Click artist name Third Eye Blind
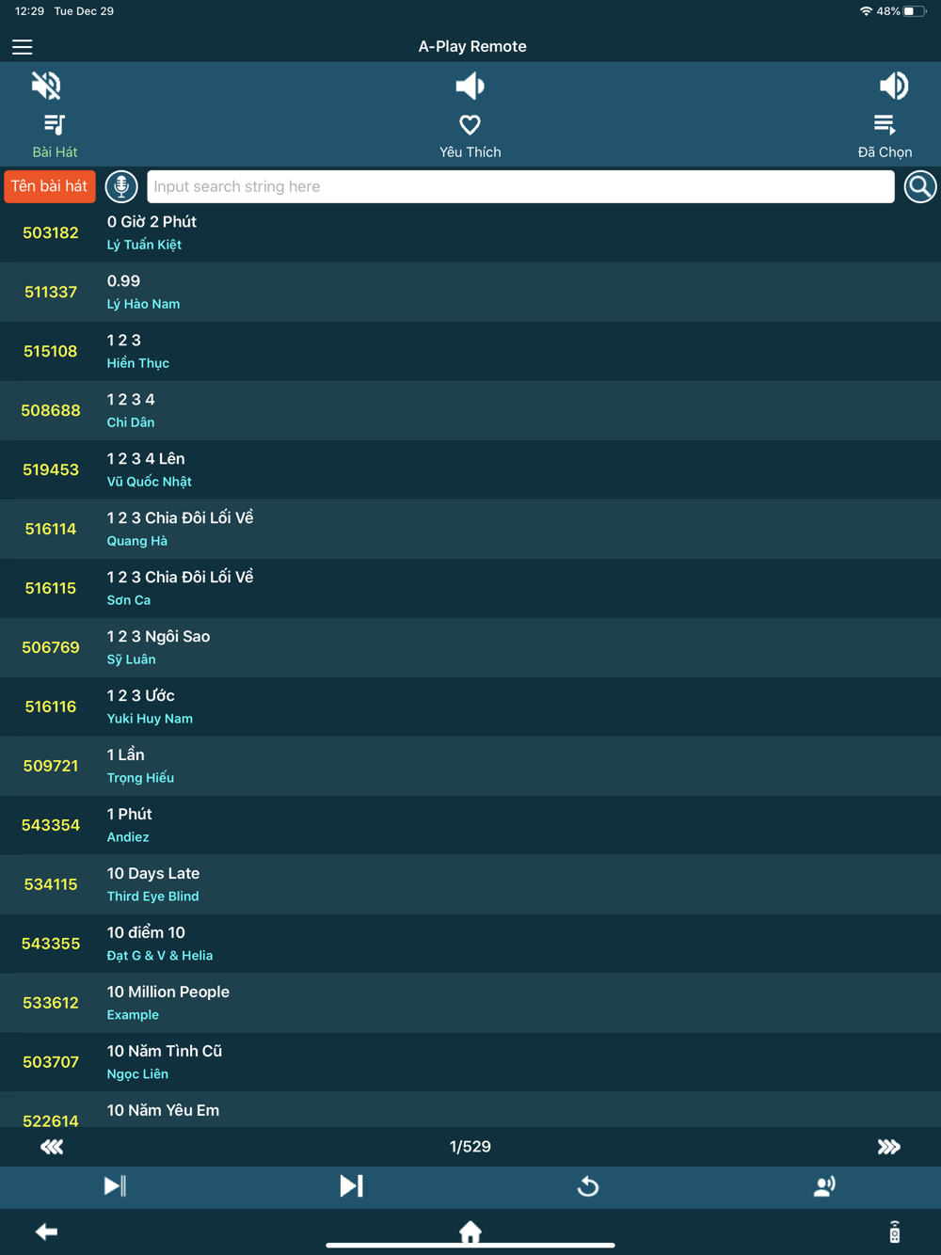The width and height of the screenshot is (941, 1255). [152, 897]
